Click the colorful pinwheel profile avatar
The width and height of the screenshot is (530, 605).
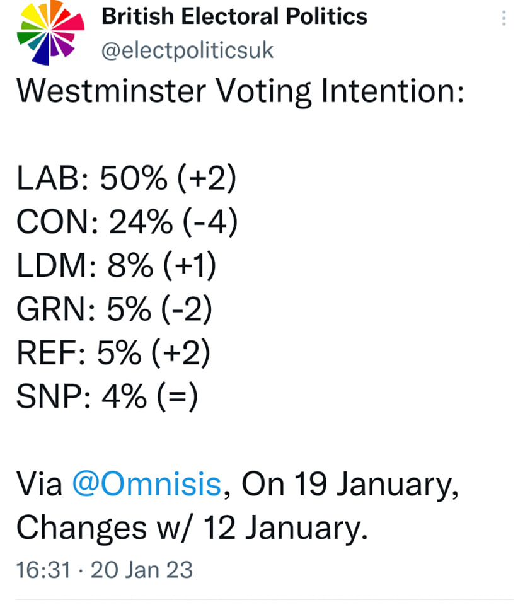(50, 32)
